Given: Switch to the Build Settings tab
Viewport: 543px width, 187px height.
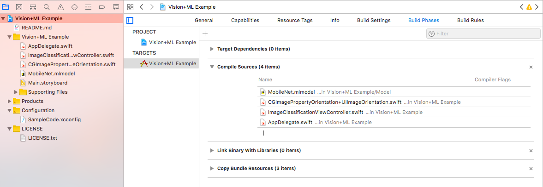Looking at the screenshot, I should point(374,20).
